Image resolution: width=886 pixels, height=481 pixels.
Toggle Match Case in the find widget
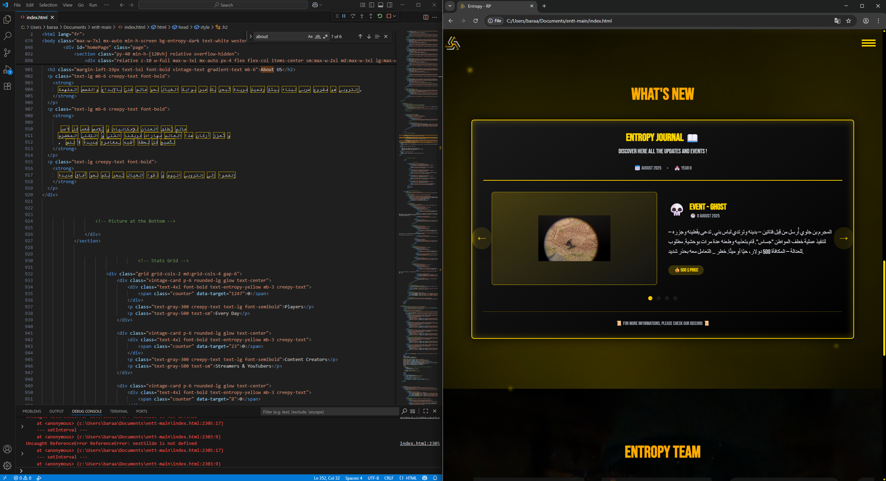(310, 36)
